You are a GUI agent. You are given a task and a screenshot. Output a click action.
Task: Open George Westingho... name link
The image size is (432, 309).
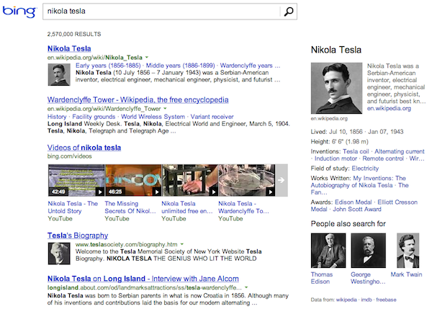pyautogui.click(x=368, y=278)
